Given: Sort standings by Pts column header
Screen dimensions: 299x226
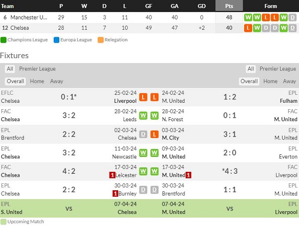Looking at the screenshot, I should coord(229,6).
